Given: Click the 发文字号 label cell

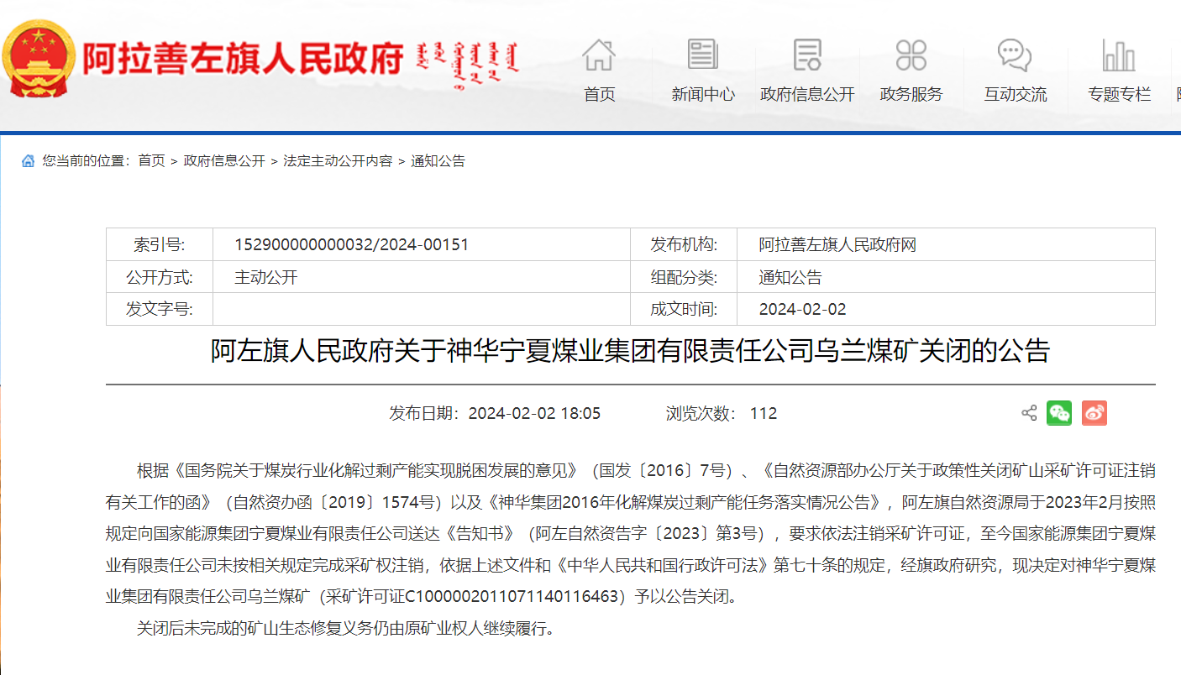Looking at the screenshot, I should [x=160, y=310].
